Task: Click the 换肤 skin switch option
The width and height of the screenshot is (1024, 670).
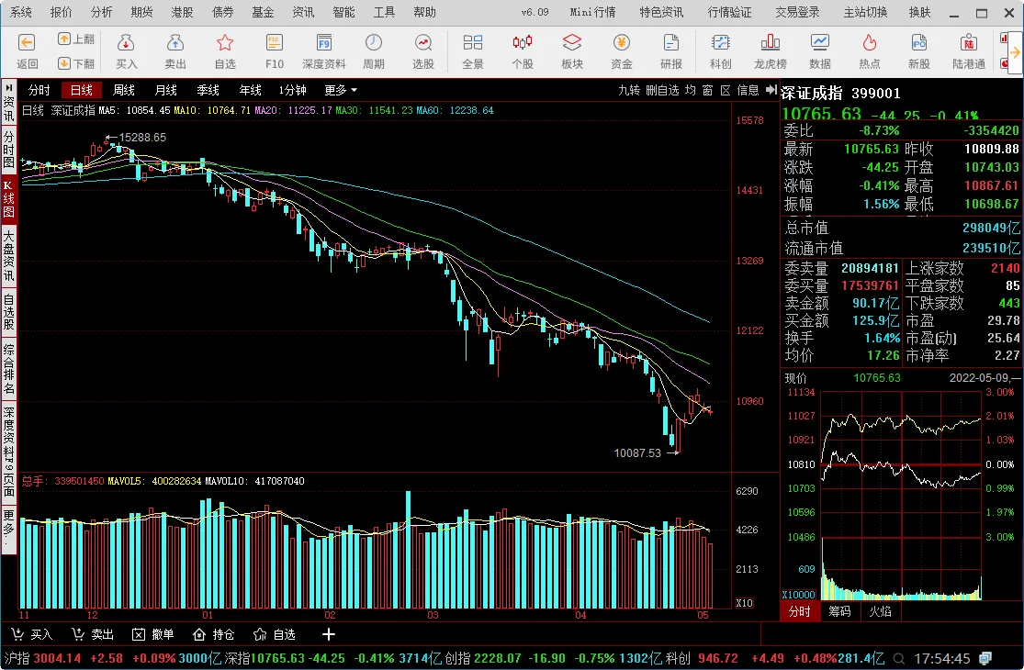Action: pyautogui.click(x=919, y=12)
